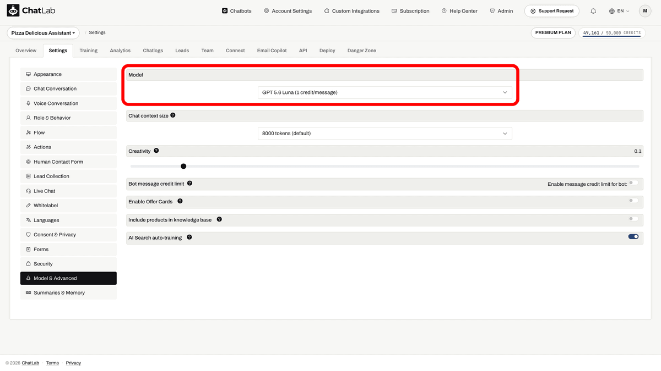Open the Help Center link
This screenshot has width=661, height=371.
pyautogui.click(x=459, y=11)
